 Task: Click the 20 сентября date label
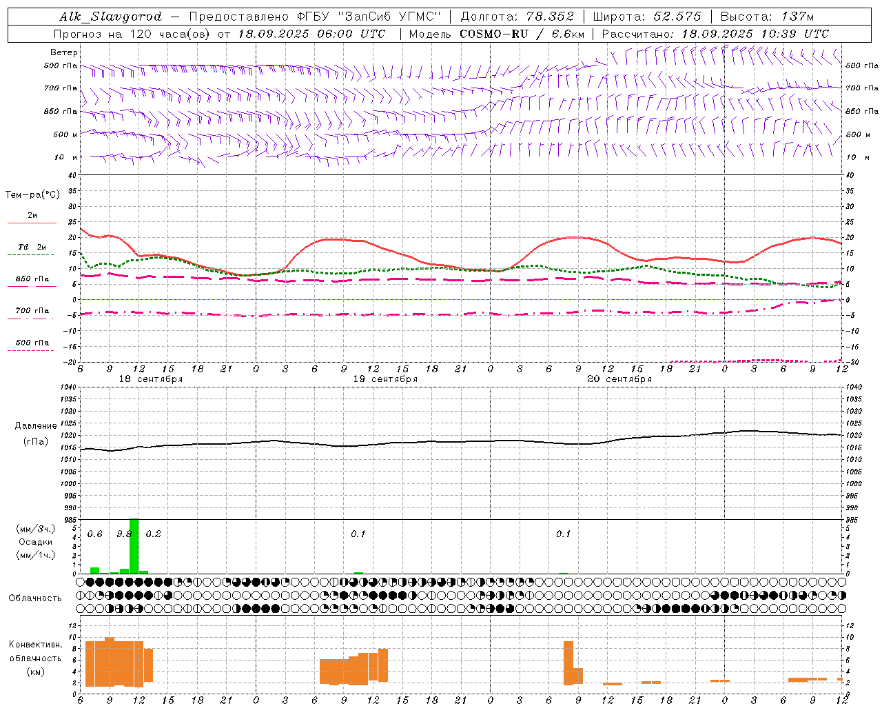pos(619,379)
